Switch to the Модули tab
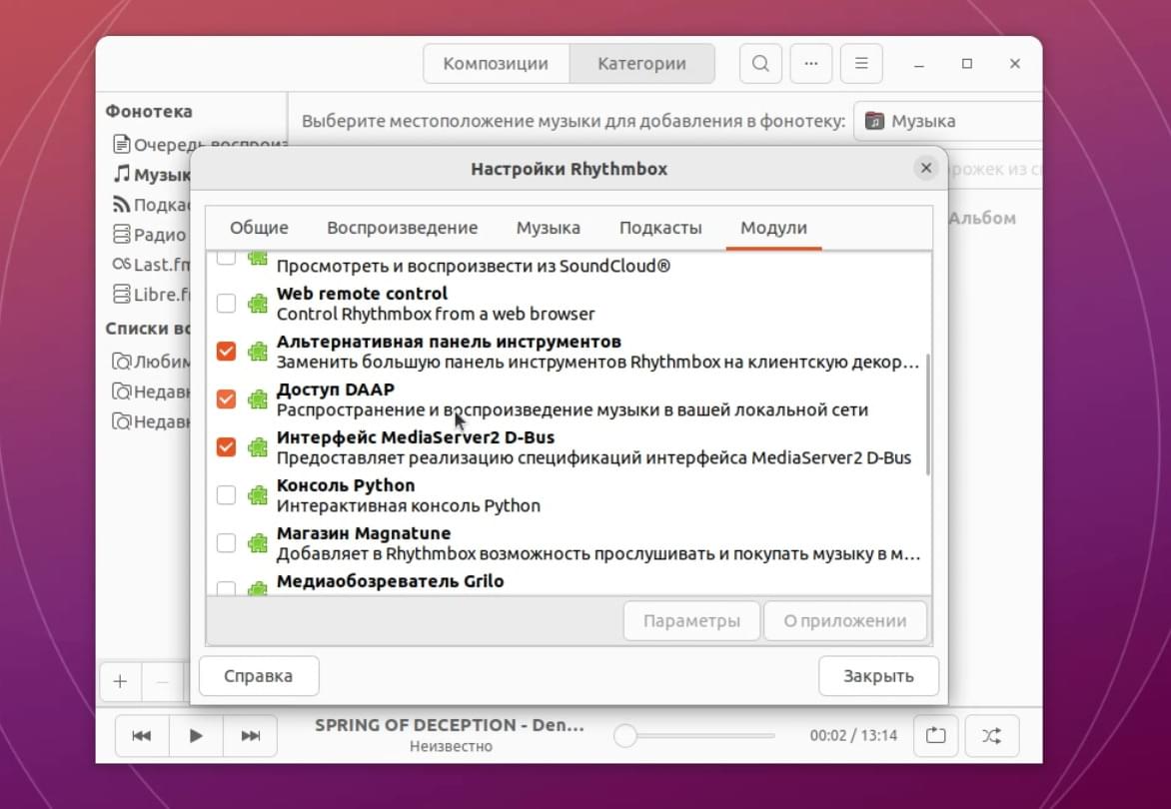 tap(773, 228)
